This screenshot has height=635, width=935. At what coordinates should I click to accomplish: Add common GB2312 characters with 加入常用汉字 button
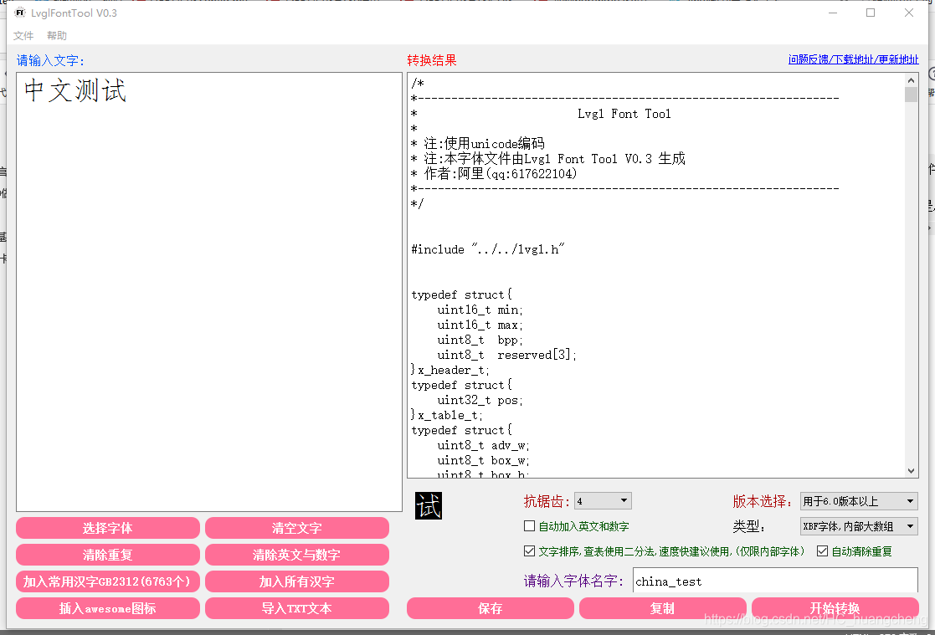[x=108, y=581]
